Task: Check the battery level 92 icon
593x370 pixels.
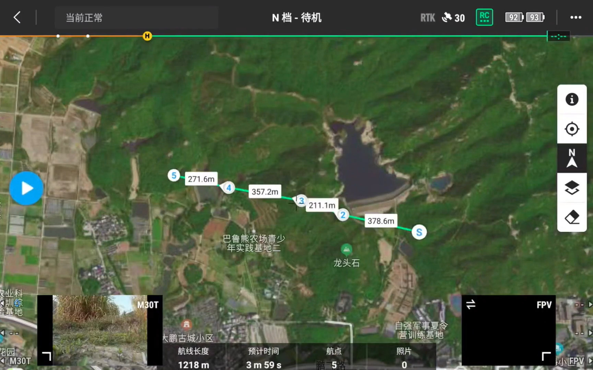Action: pos(514,17)
